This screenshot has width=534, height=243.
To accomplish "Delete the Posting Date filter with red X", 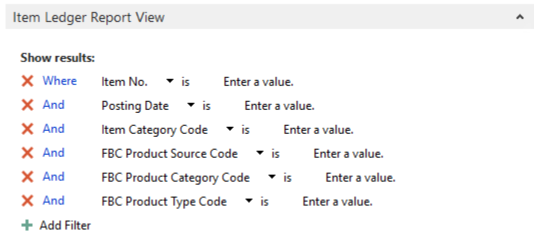I will pos(27,105).
